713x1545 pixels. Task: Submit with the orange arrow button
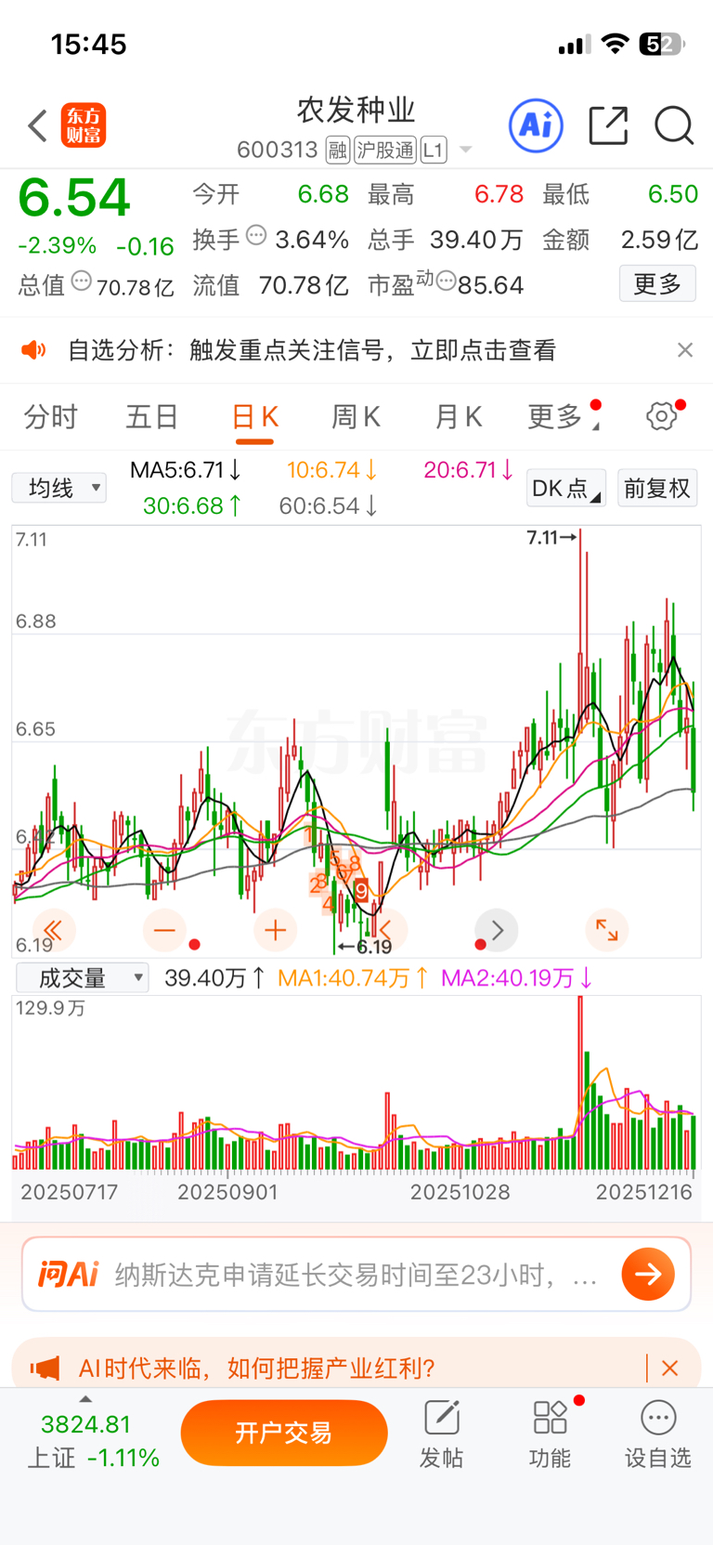pos(648,1274)
